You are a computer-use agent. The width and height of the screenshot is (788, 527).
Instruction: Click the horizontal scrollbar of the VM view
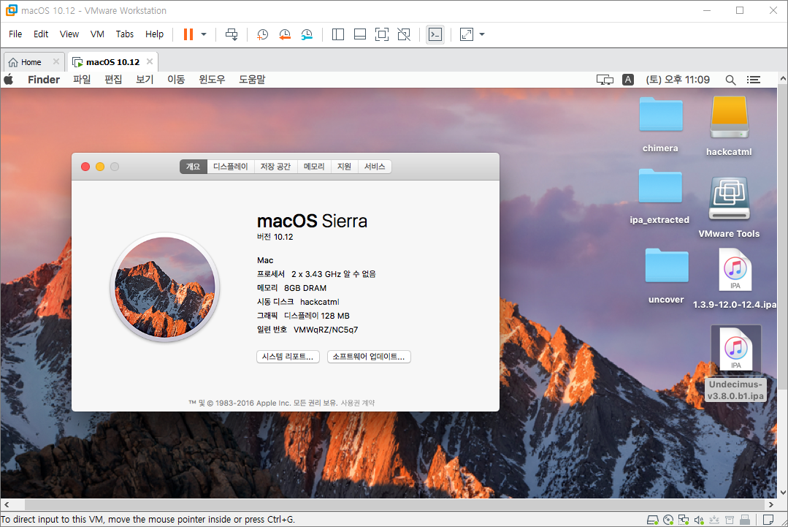[394, 504]
